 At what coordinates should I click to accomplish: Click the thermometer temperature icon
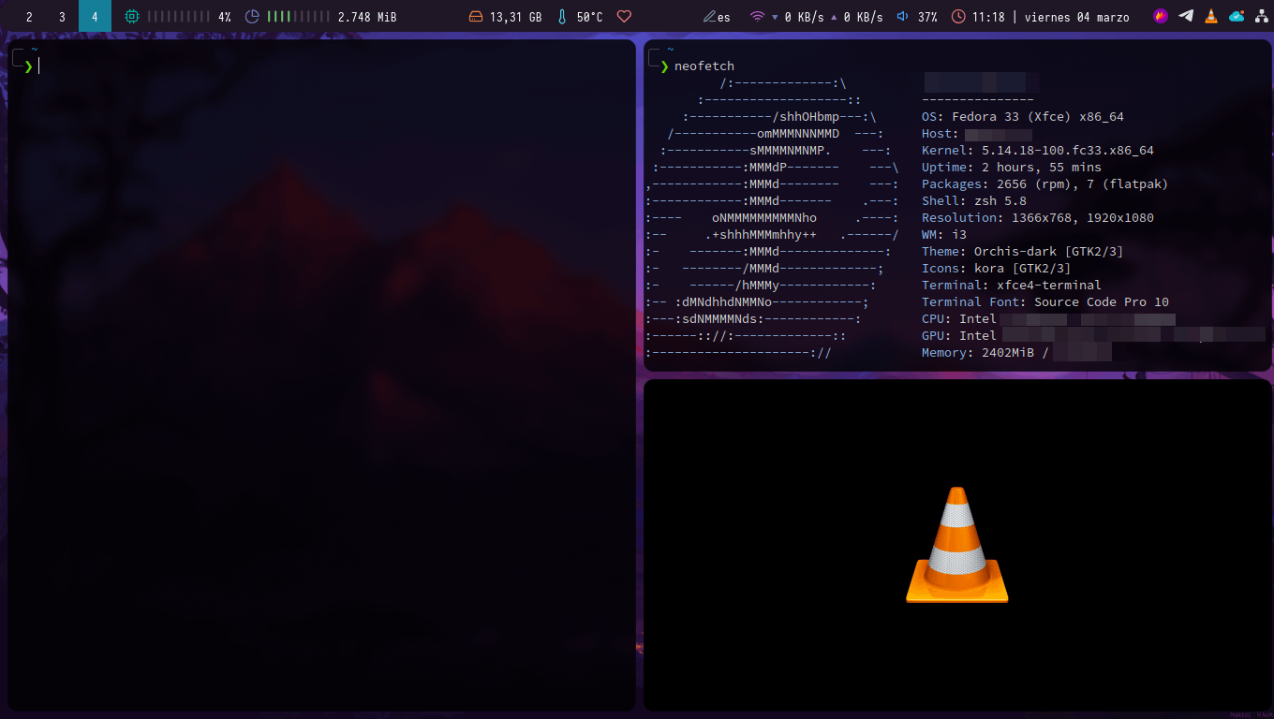point(562,17)
